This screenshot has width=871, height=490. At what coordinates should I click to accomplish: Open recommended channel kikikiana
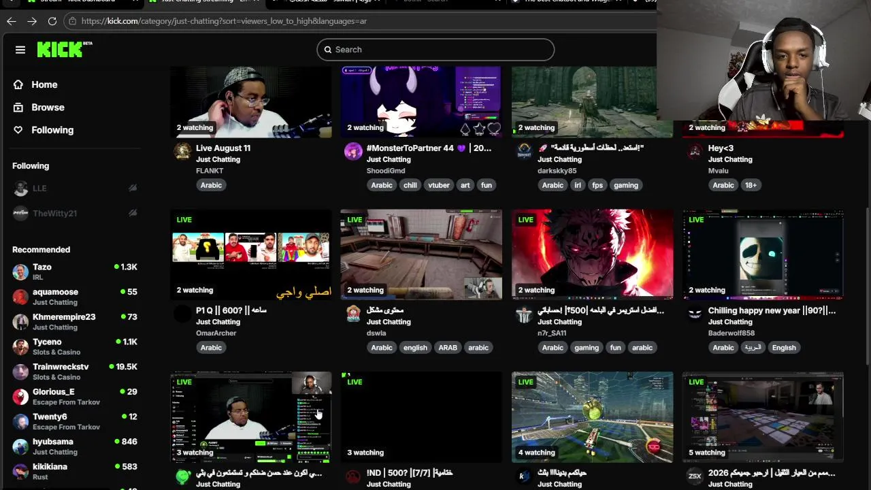click(75, 472)
